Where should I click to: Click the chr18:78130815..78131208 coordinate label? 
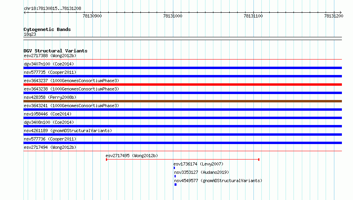(52, 8)
